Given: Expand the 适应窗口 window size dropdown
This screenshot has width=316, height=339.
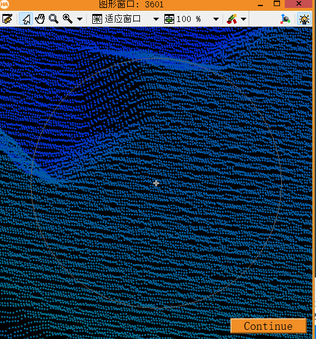Looking at the screenshot, I should pyautogui.click(x=156, y=20).
